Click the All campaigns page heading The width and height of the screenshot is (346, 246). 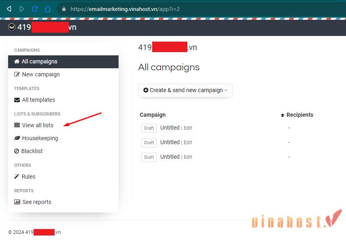point(169,67)
